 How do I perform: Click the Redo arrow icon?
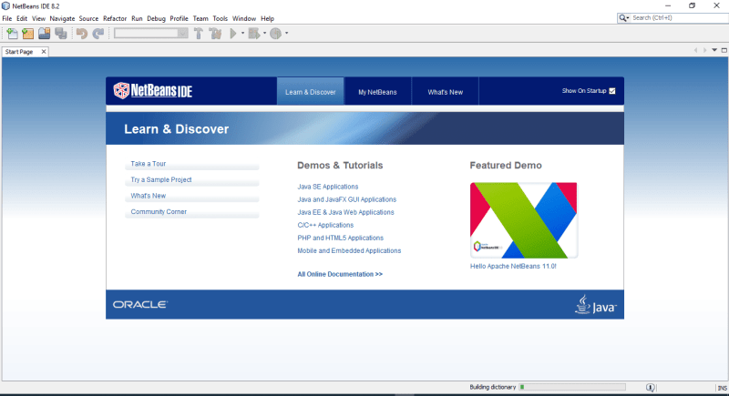[98, 33]
